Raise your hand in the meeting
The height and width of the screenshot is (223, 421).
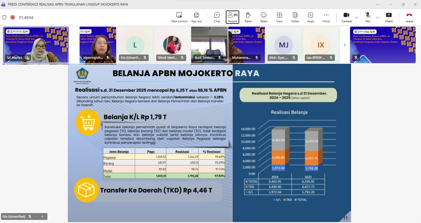click(248, 17)
